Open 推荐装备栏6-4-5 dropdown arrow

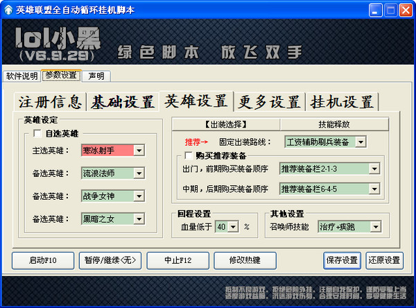click(374, 189)
